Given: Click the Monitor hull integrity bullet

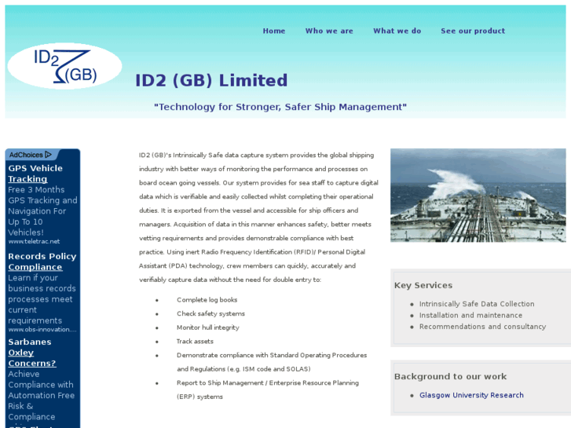Looking at the screenshot, I should pos(207,327).
